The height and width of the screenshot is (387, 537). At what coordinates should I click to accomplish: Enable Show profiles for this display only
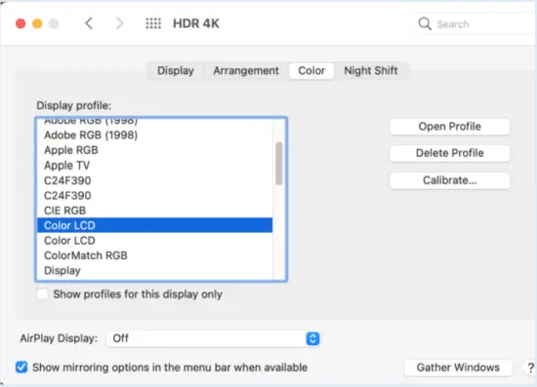click(x=42, y=294)
